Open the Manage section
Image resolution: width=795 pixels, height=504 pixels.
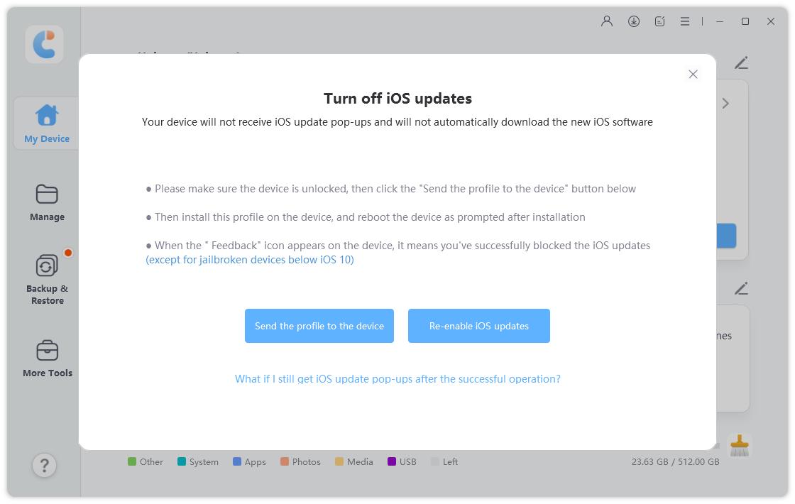point(47,202)
